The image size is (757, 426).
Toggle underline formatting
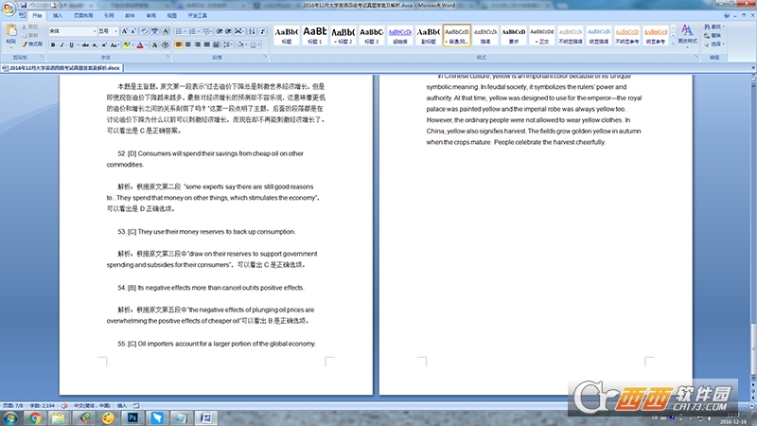pos(72,44)
